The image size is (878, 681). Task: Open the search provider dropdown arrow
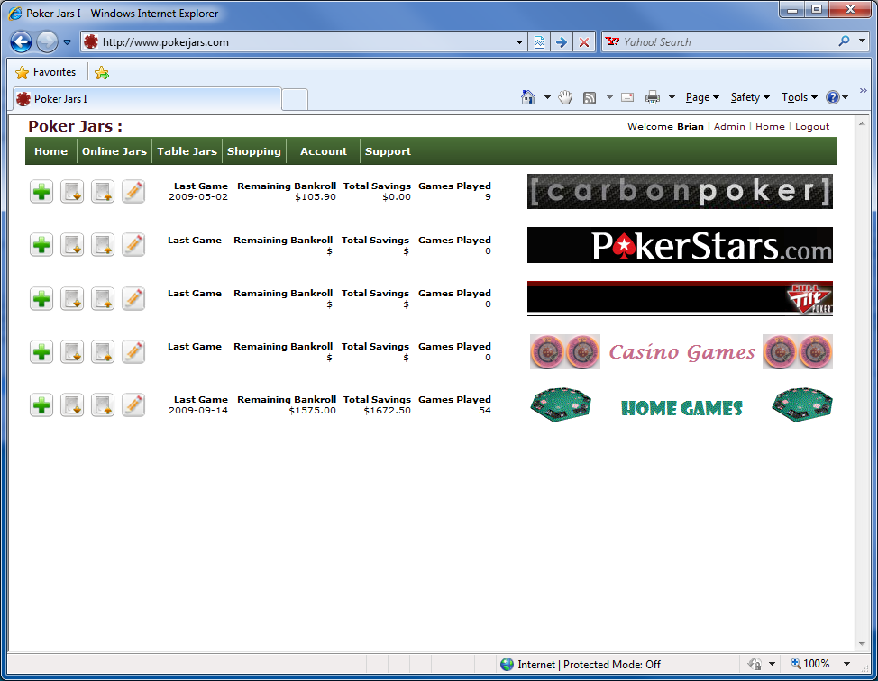point(863,41)
